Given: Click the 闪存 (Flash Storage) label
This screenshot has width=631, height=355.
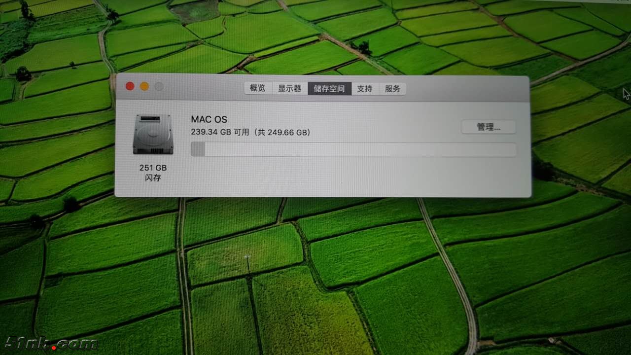Looking at the screenshot, I should 153,178.
